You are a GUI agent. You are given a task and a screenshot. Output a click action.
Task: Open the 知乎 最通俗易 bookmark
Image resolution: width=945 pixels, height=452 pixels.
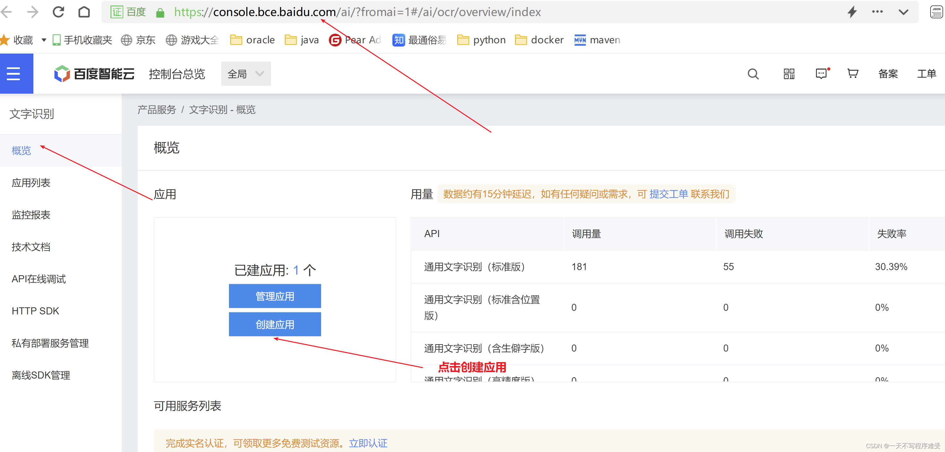[x=419, y=40]
